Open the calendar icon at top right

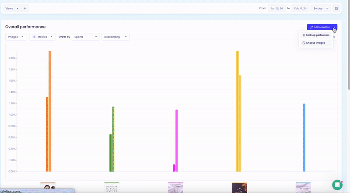coord(336,8)
